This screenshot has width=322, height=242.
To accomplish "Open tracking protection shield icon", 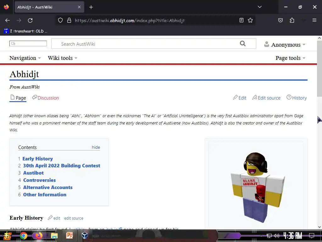I will (x=60, y=20).
